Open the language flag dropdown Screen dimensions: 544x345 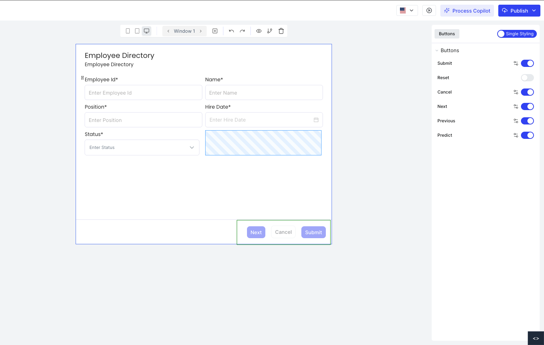coord(407,10)
